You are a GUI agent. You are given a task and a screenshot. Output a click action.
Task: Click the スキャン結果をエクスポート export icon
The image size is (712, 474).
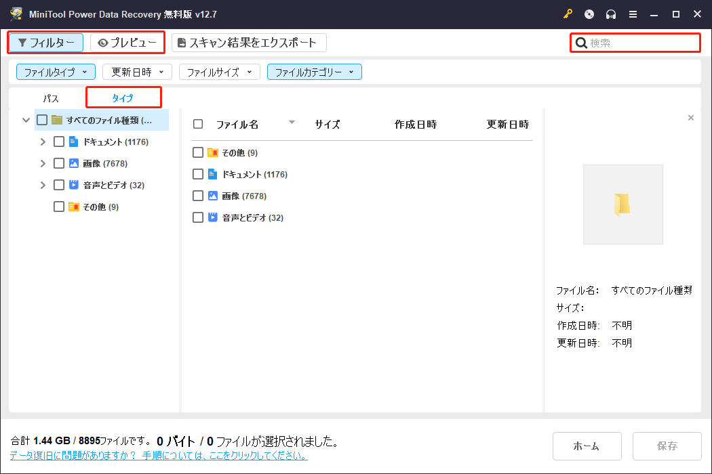182,42
